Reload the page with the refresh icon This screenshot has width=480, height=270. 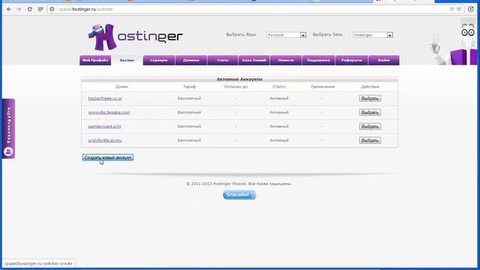click(30, 9)
